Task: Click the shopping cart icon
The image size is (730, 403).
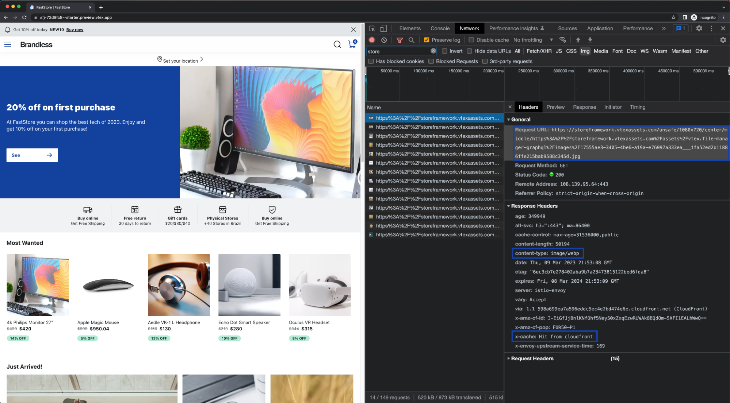Action: 352,44
